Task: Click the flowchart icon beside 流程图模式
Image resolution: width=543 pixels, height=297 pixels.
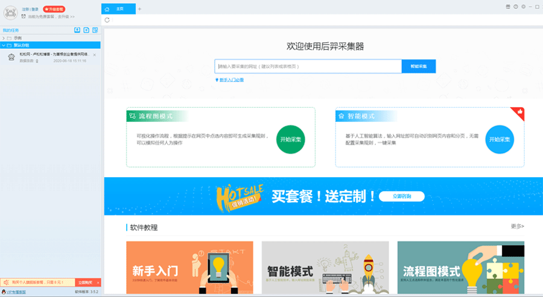Action: click(x=132, y=116)
